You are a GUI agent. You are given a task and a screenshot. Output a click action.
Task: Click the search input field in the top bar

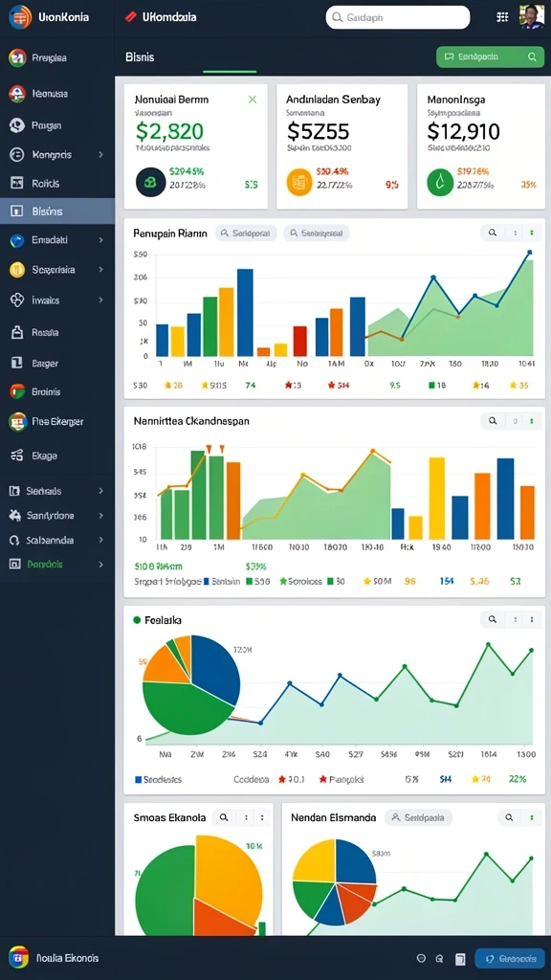click(x=397, y=17)
